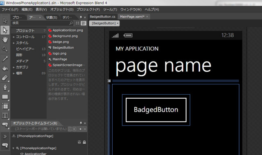Screen dimensions: 262x155
Task: Expand the コントロール category
Action: click(14, 37)
